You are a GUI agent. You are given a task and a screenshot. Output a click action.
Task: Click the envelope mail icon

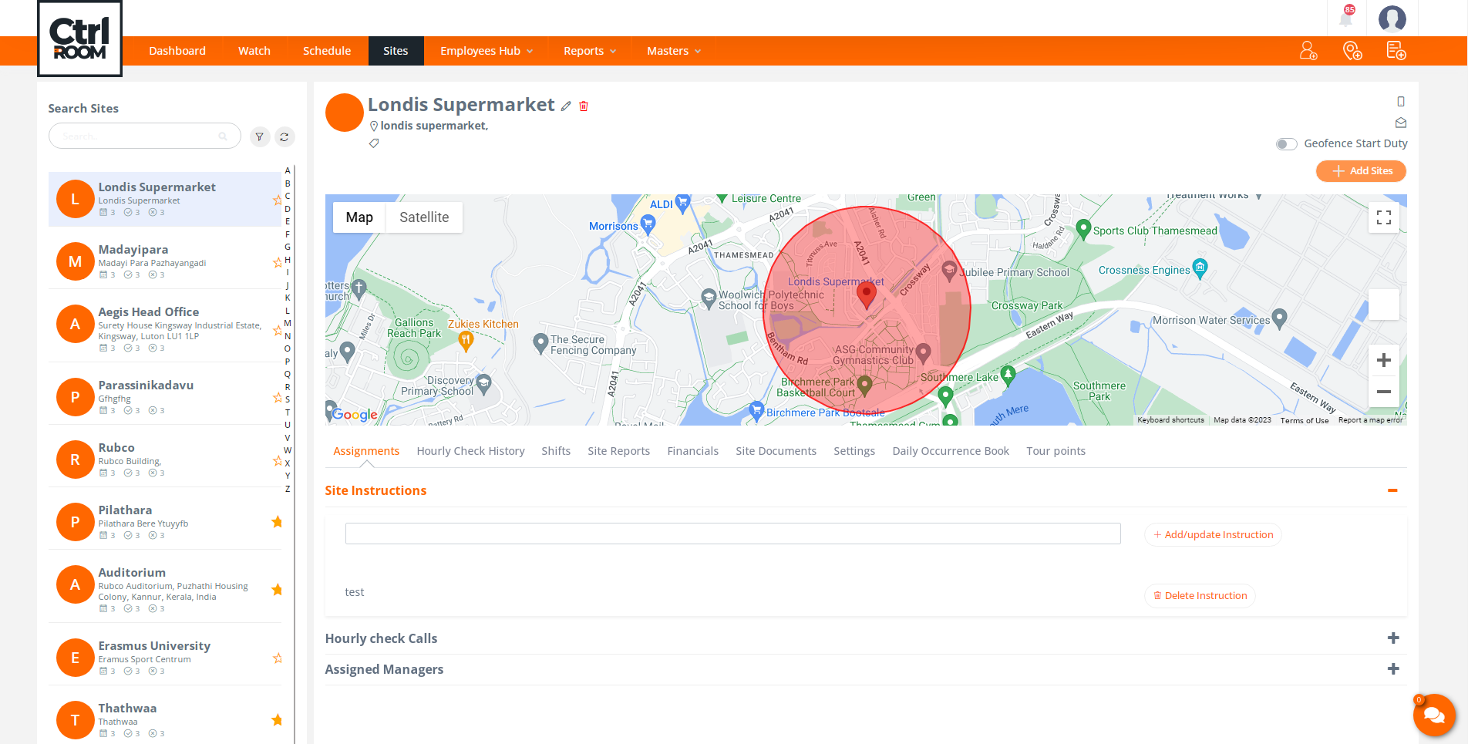1401,123
